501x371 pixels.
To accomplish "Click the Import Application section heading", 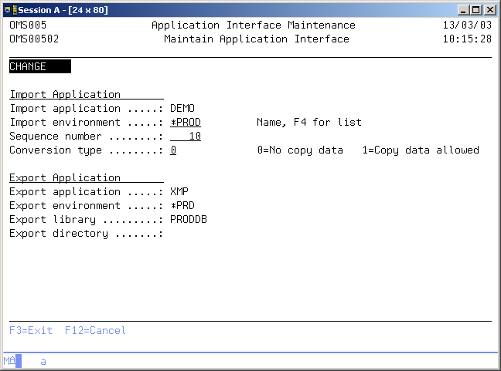I will (65, 95).
